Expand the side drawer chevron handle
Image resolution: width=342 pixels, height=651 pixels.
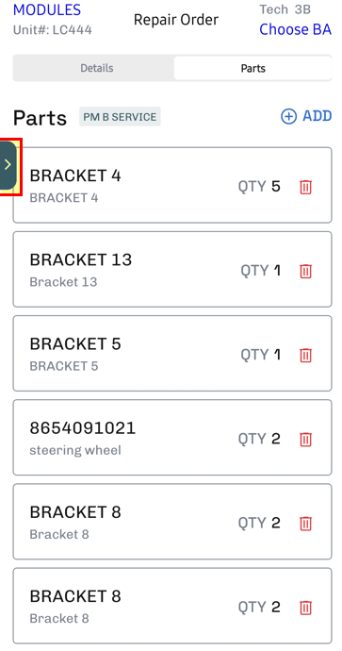point(8,165)
